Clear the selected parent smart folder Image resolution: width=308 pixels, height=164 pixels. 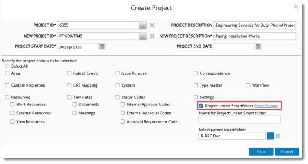pos(278,136)
